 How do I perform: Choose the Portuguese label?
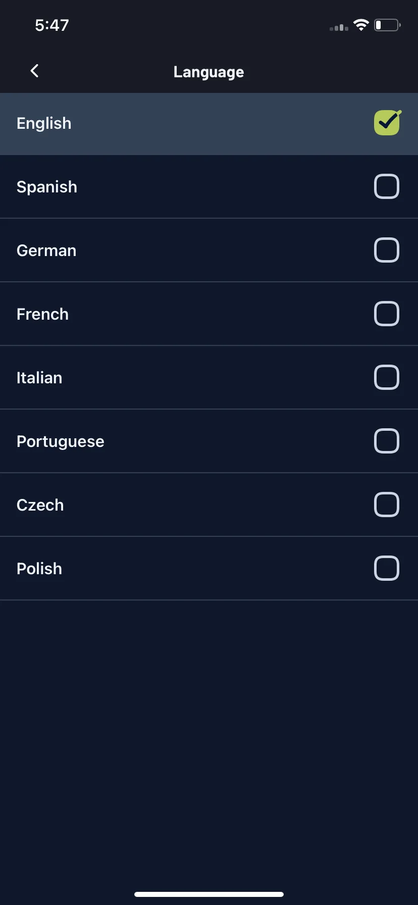pos(61,441)
